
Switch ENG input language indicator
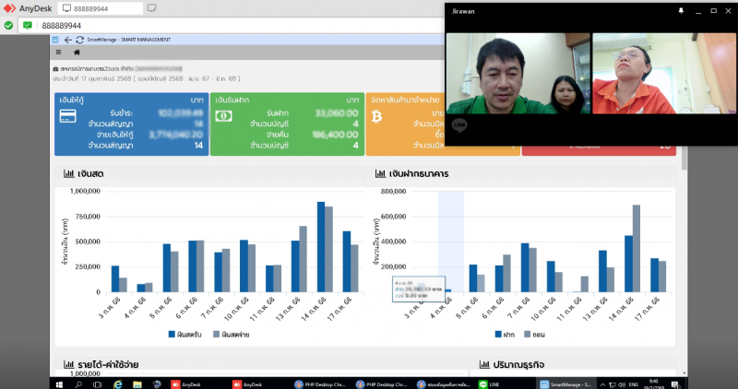pos(634,384)
